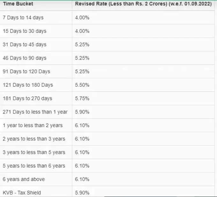Screen dimensions: 217x197
Task: Select 5 years to less than 6 years
Action: point(34,166)
